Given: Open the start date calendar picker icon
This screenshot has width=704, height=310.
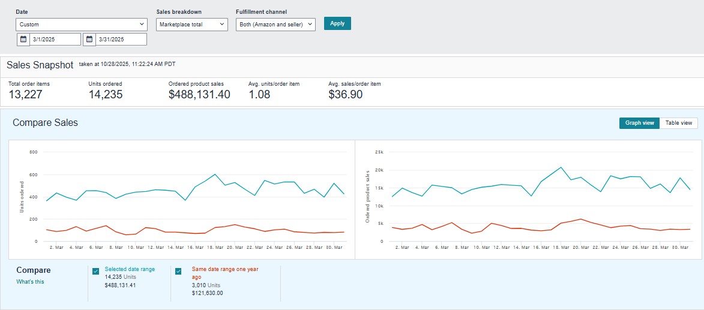Looking at the screenshot, I should [x=23, y=40].
